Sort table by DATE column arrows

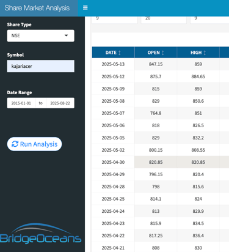[120, 53]
